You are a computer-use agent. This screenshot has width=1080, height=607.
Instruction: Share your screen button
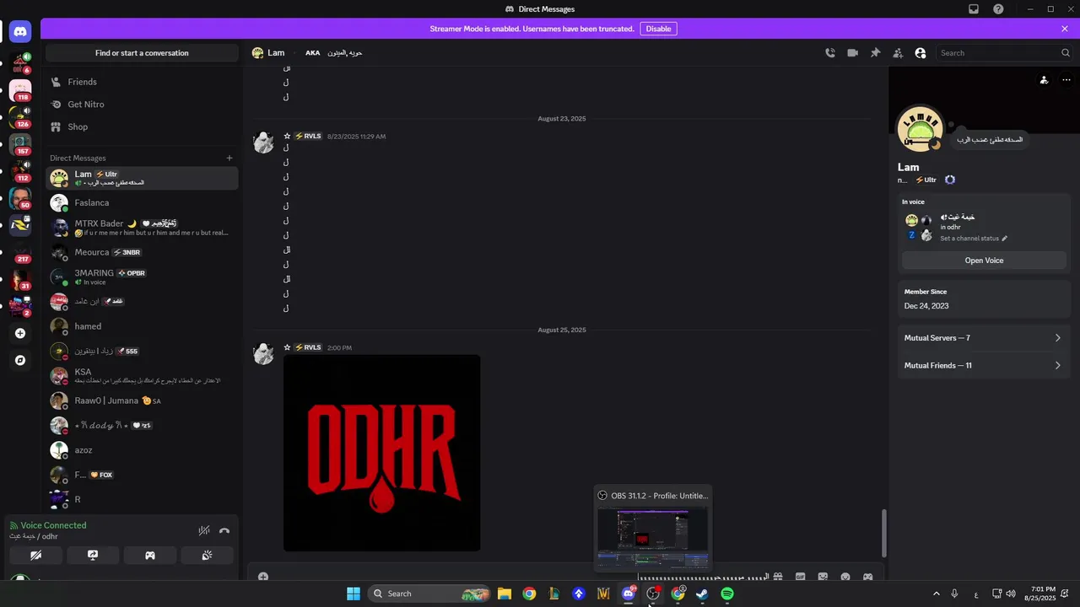[93, 555]
